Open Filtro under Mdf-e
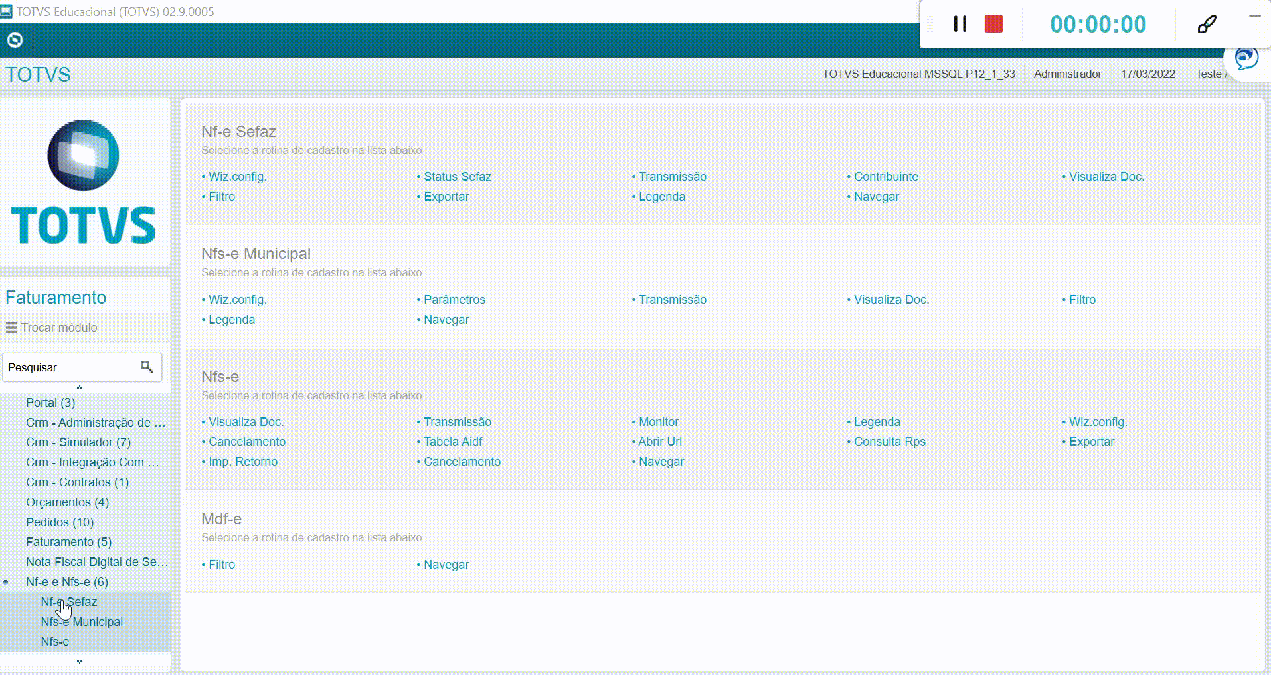Image resolution: width=1271 pixels, height=675 pixels. [x=222, y=565]
